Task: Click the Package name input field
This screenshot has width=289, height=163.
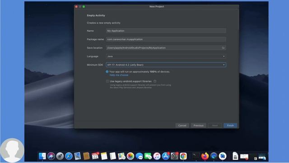Action: point(166,39)
